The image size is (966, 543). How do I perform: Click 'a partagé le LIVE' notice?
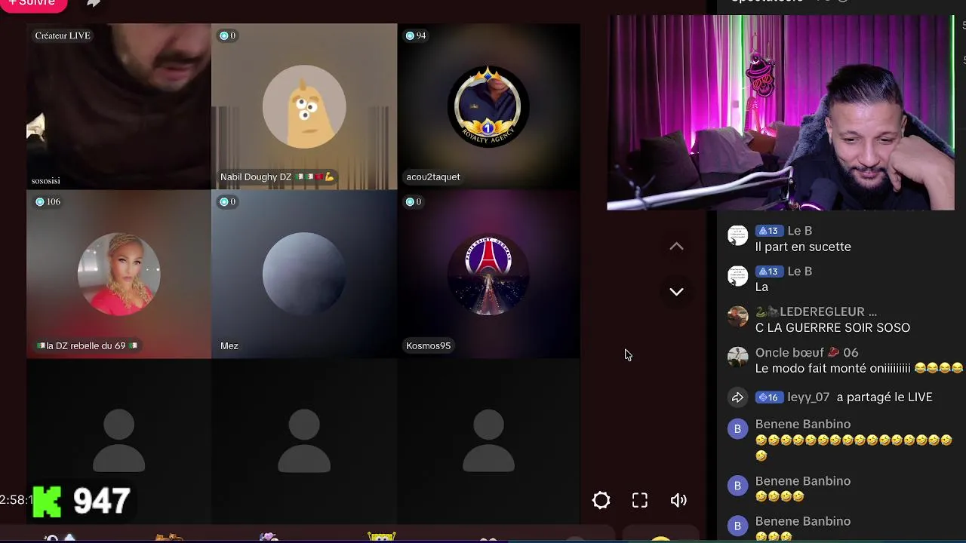[x=884, y=397]
